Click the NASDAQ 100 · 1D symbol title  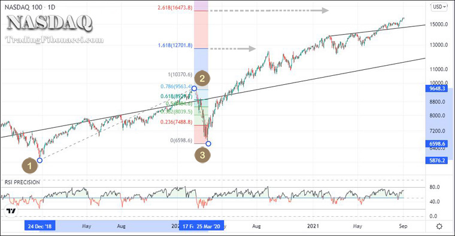click(x=30, y=7)
